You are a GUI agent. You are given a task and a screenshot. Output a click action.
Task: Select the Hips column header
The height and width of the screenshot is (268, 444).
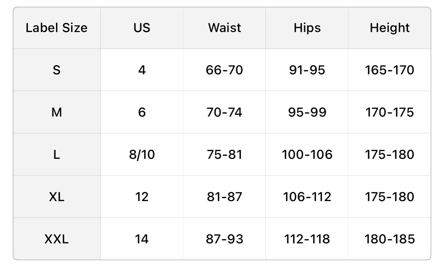[x=307, y=28]
